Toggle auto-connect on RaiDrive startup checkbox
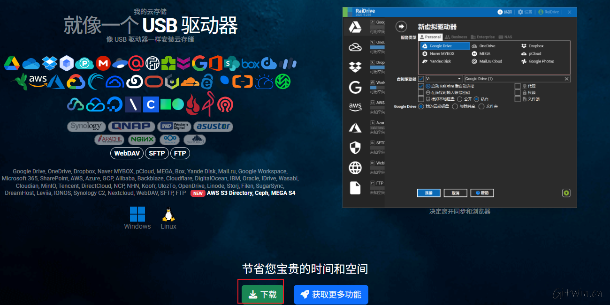Image resolution: width=610 pixels, height=305 pixels. click(421, 86)
